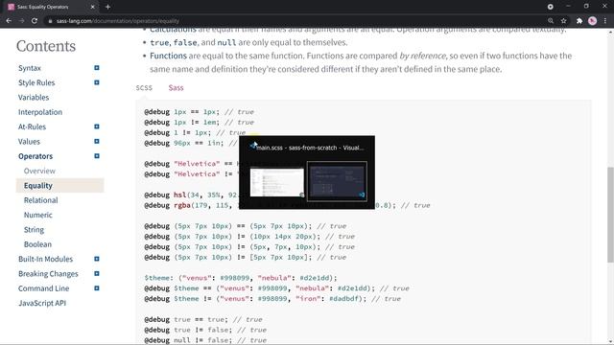Screen dimensions: 614x345
Task: Open the Command Line page
Action: pos(43,288)
